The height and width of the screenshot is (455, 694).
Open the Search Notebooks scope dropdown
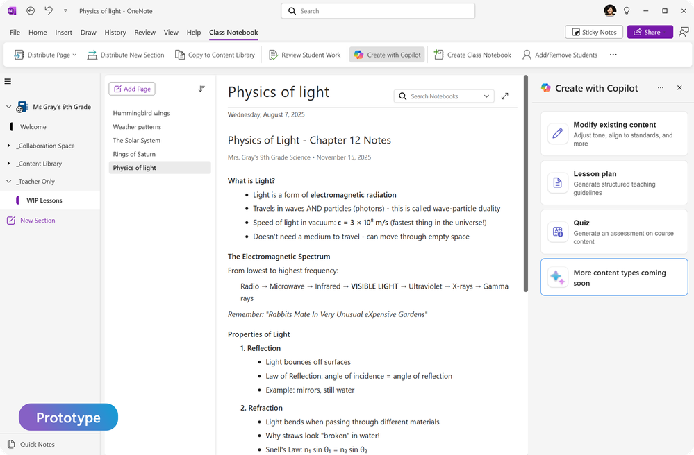click(486, 96)
